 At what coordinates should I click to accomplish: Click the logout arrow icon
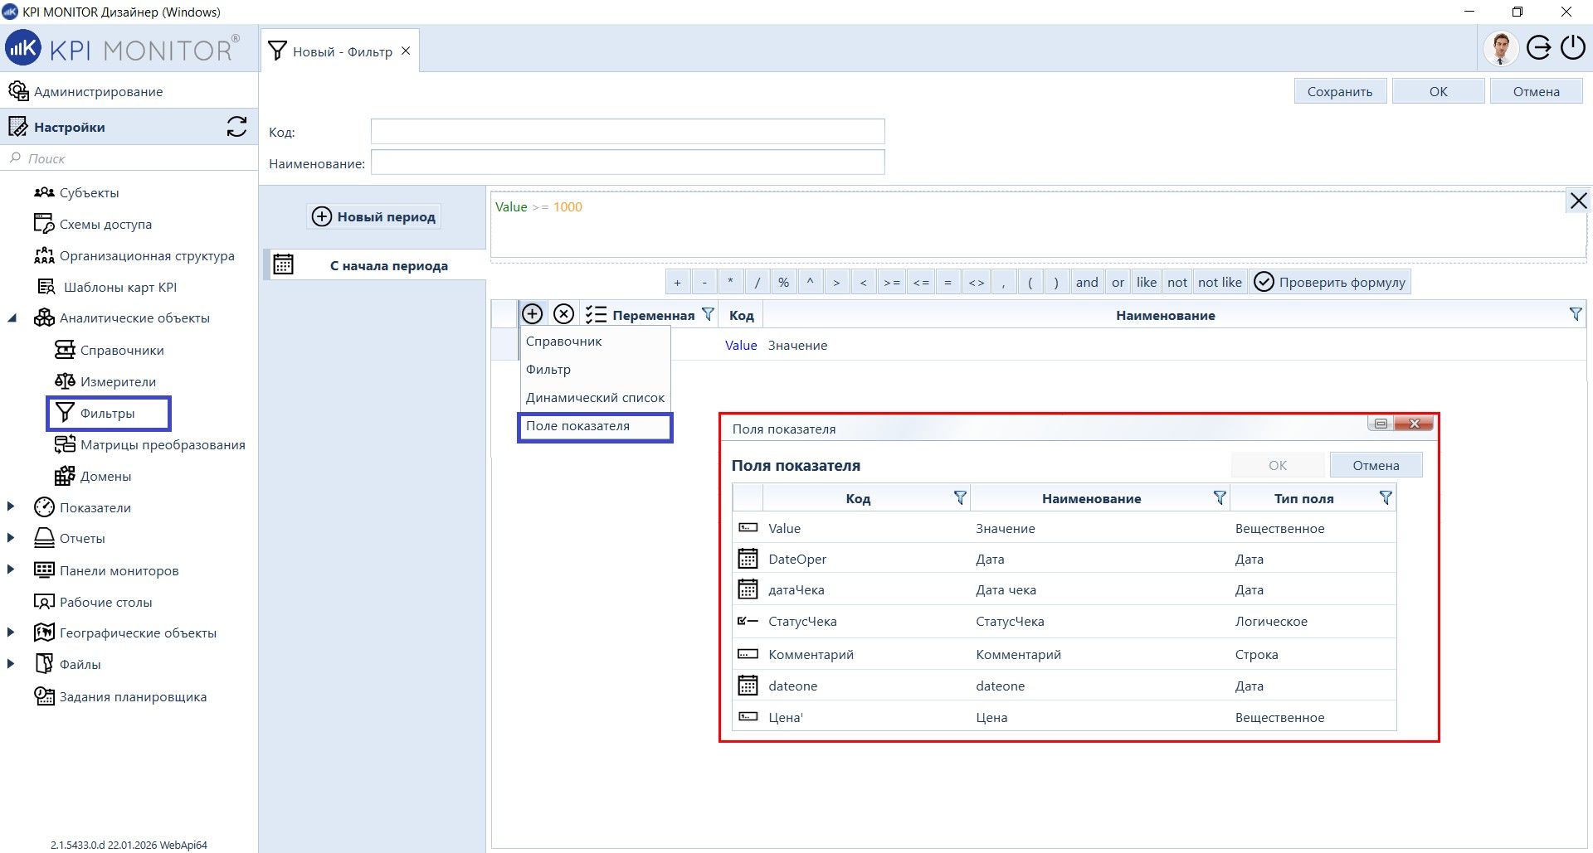1539,48
